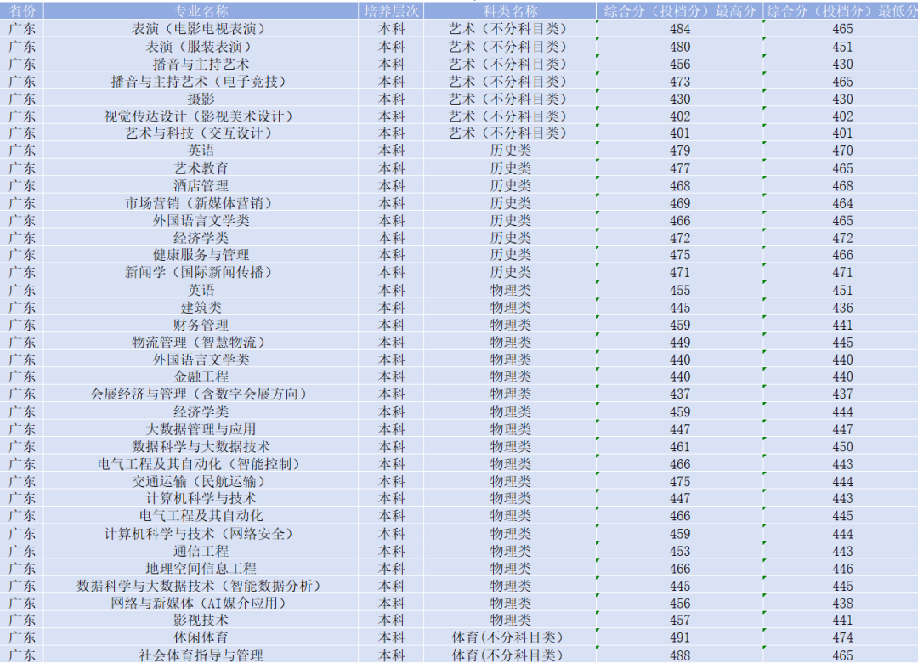
Task: Select the highest score 479 in 历史类 英语 row
Action: 680,150
